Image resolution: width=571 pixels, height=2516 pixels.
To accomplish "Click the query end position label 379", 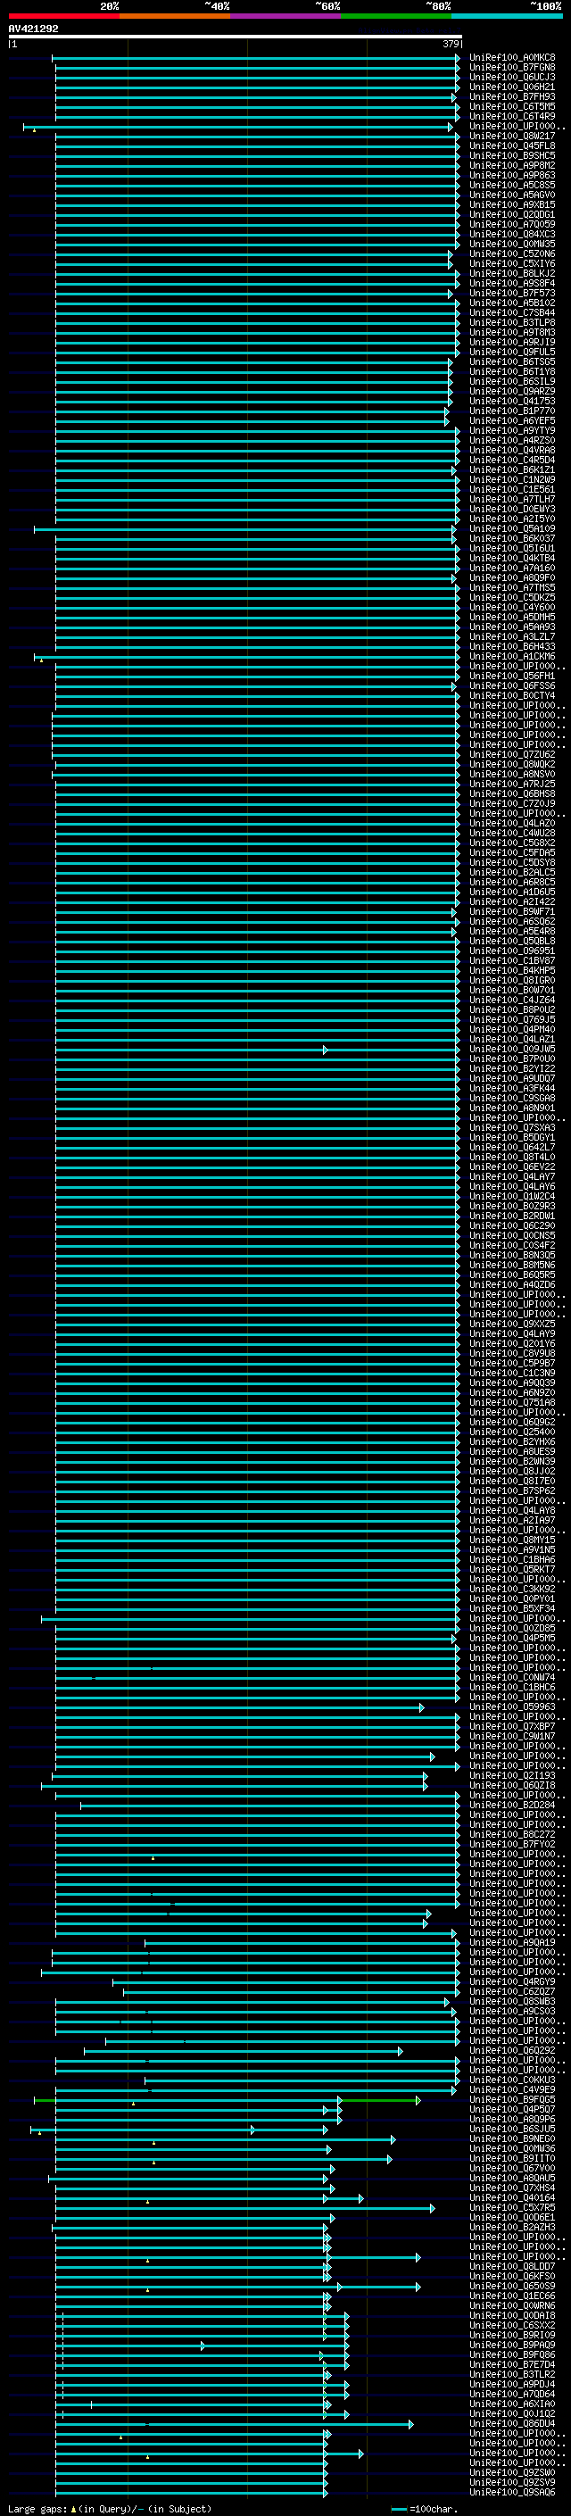I will tap(451, 44).
